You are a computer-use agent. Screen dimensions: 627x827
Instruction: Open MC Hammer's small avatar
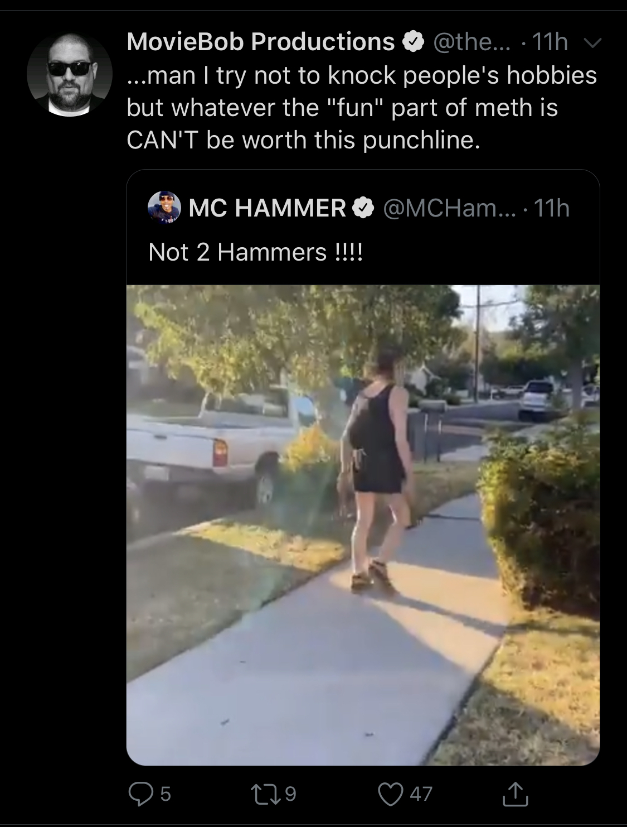coord(164,209)
